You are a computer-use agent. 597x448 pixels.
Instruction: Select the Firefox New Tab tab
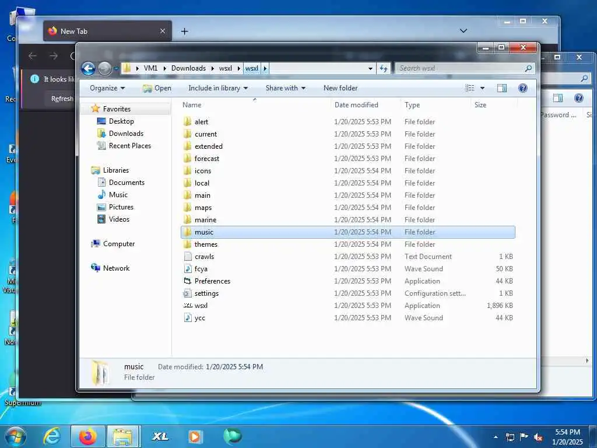[x=107, y=32]
